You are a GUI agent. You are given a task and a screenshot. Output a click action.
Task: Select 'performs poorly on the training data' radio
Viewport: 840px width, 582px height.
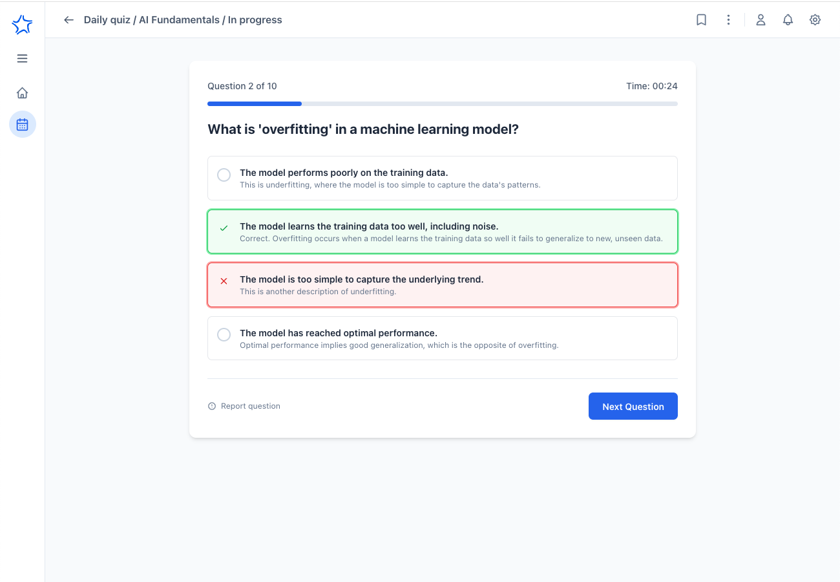click(224, 175)
